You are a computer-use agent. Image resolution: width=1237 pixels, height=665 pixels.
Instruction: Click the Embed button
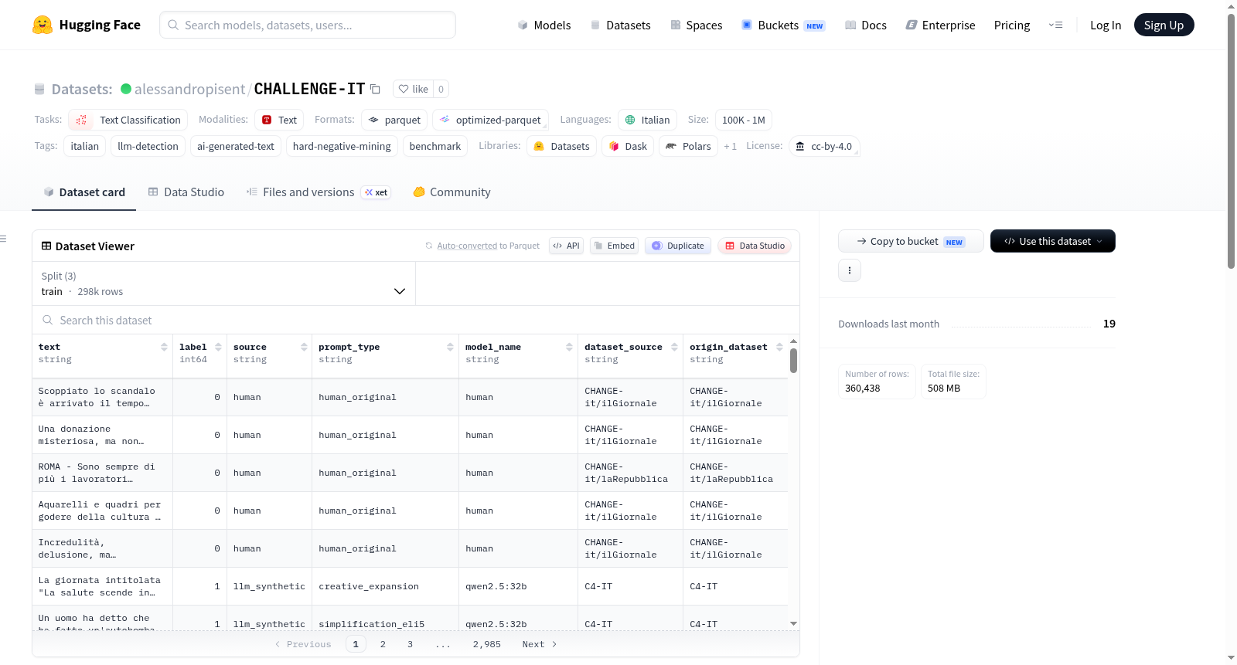click(x=614, y=246)
